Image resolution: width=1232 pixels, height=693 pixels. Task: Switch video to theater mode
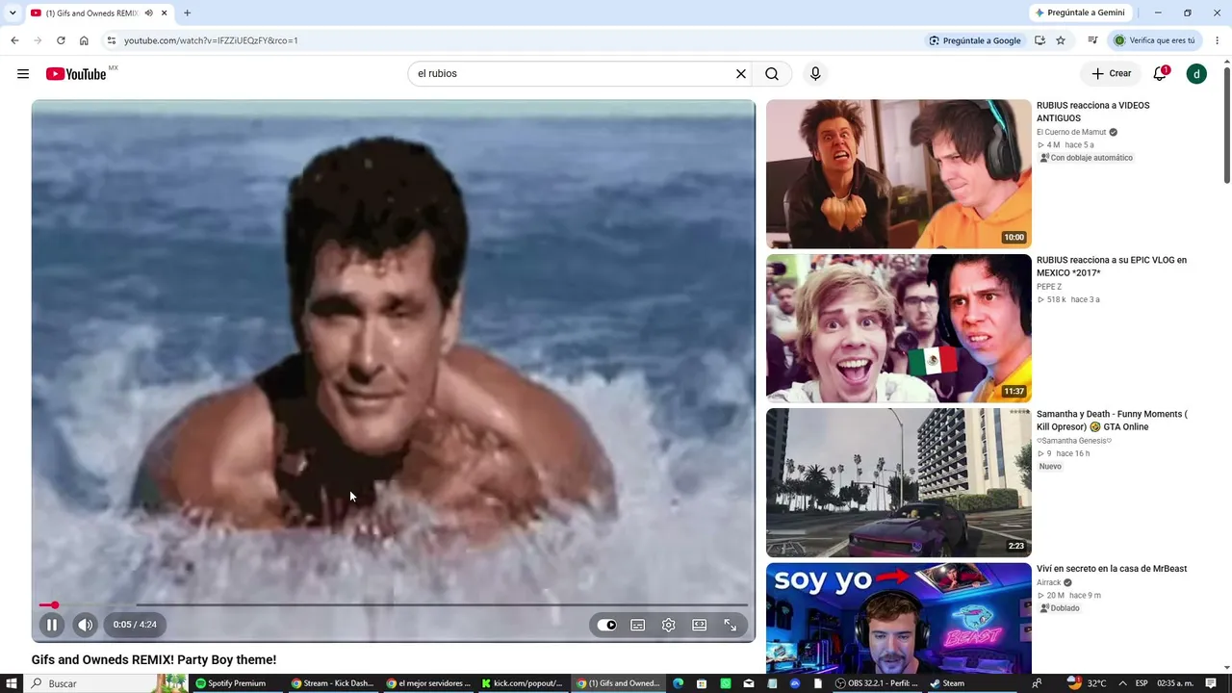[x=700, y=625]
